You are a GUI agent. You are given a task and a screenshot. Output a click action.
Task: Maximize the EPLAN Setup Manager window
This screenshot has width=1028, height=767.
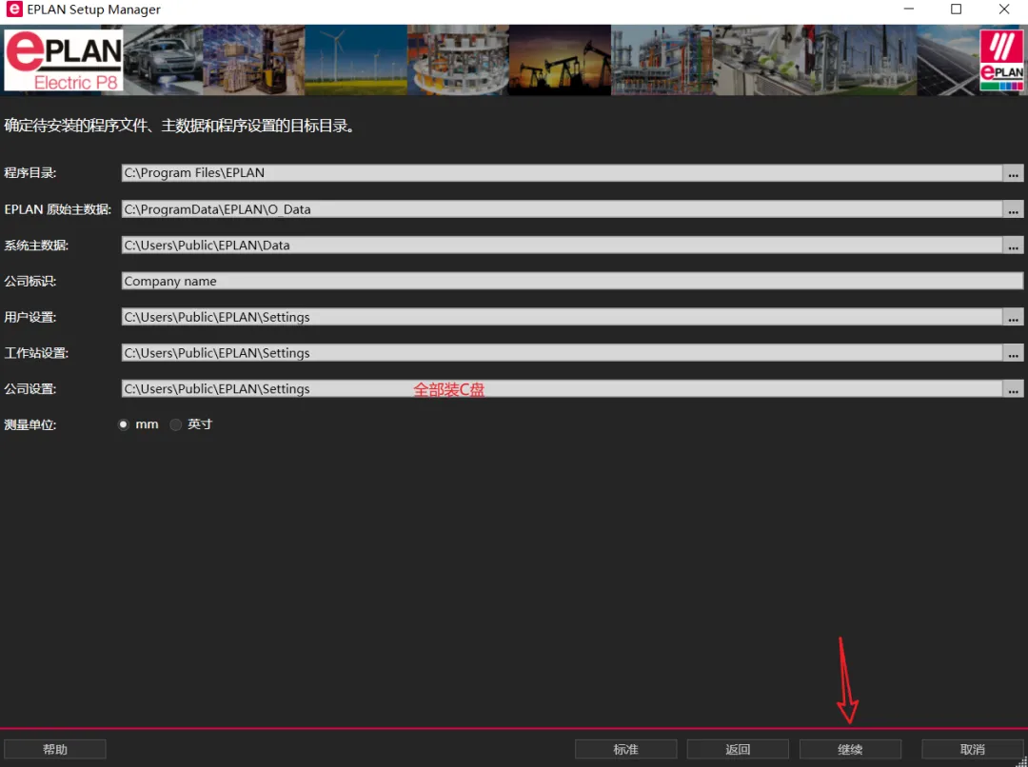click(x=956, y=10)
